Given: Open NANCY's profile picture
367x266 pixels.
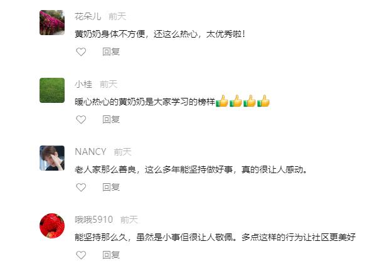Looking at the screenshot, I should [52, 158].
